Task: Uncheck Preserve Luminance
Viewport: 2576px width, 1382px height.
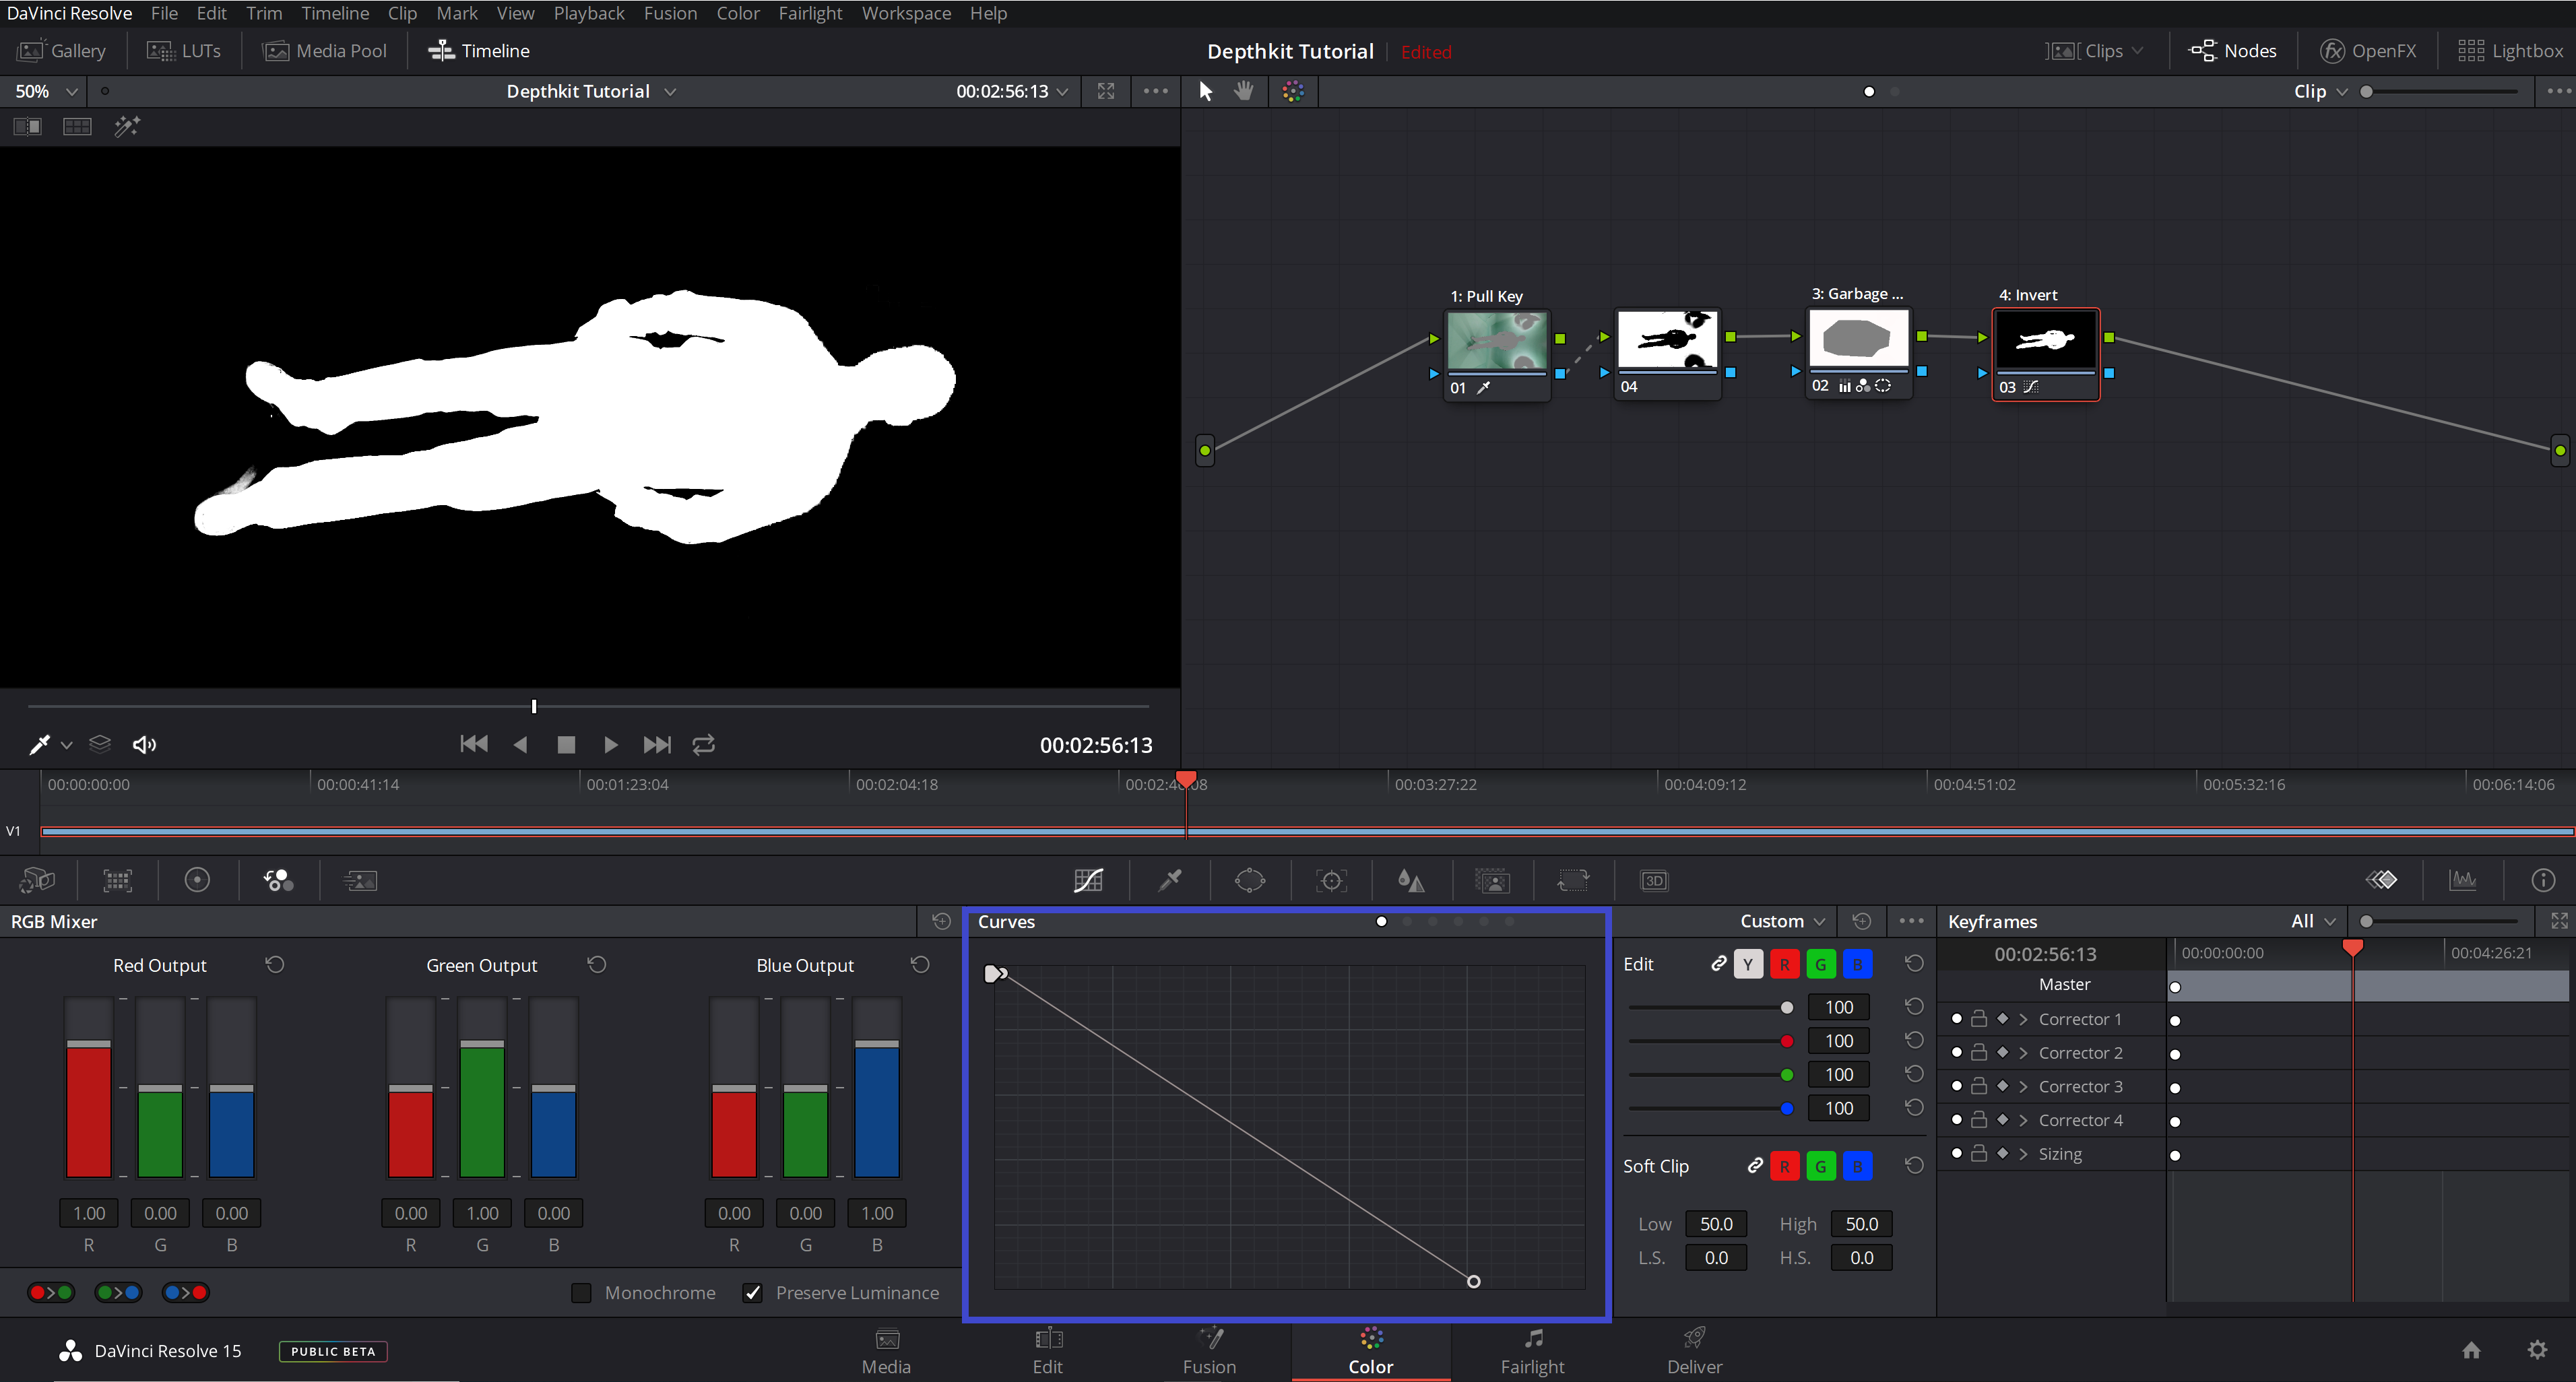Action: [753, 1293]
